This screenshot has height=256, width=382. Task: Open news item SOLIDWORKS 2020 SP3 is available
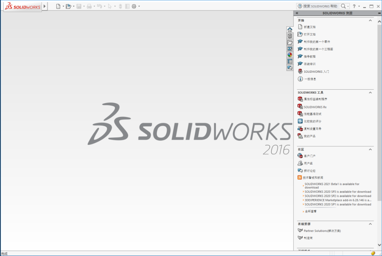point(338,192)
